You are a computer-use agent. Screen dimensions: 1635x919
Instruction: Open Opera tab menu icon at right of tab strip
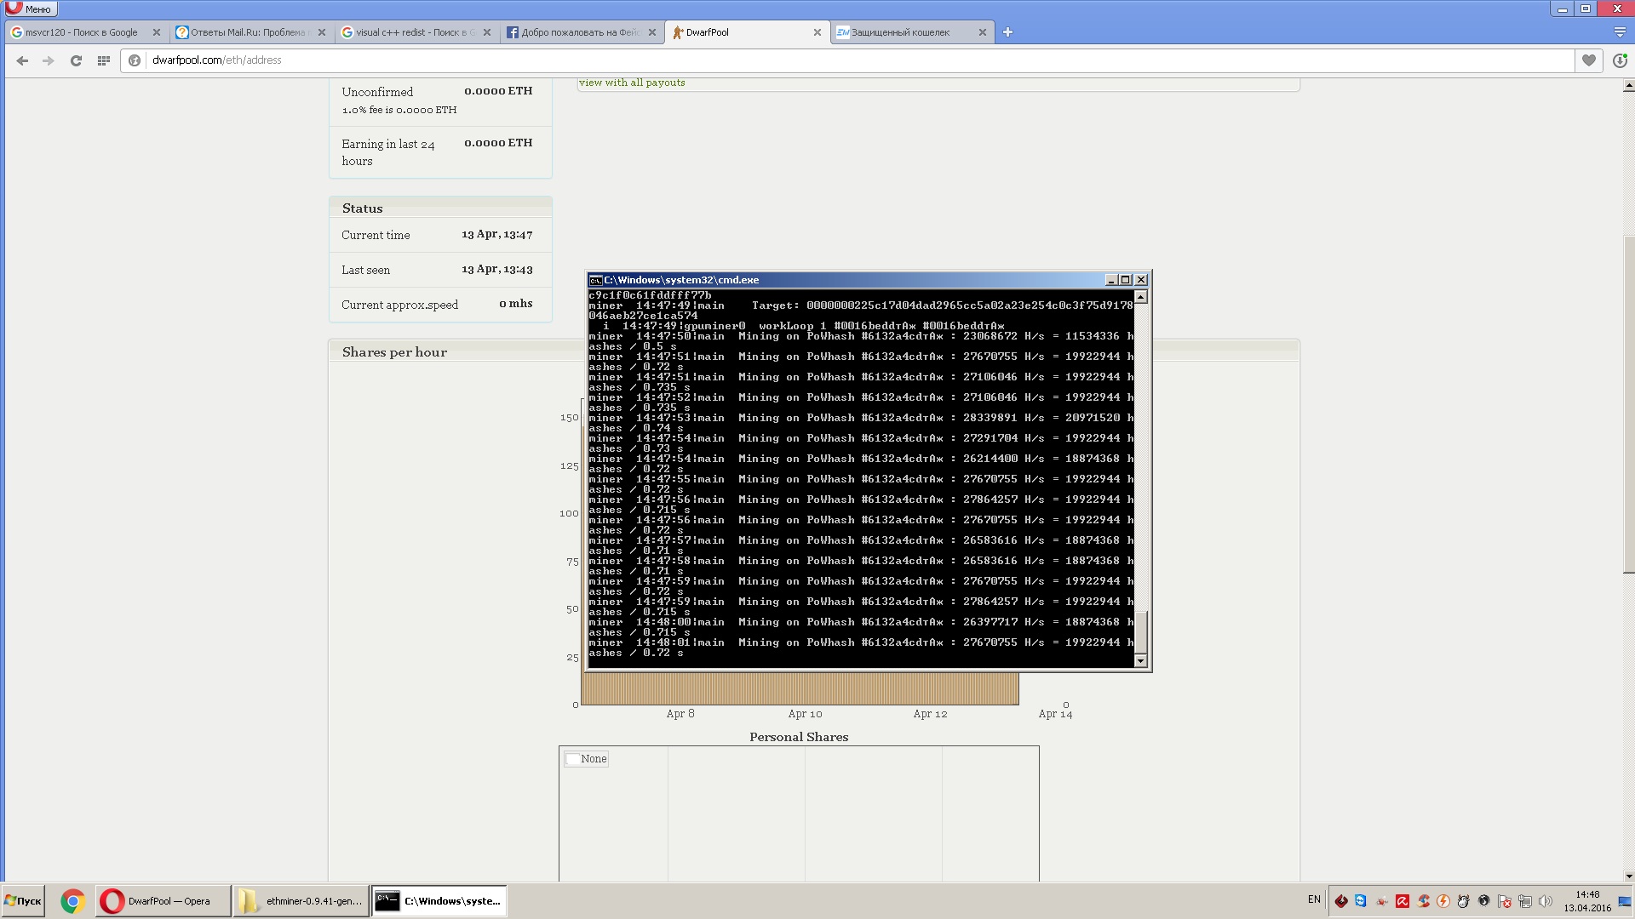(x=1620, y=32)
